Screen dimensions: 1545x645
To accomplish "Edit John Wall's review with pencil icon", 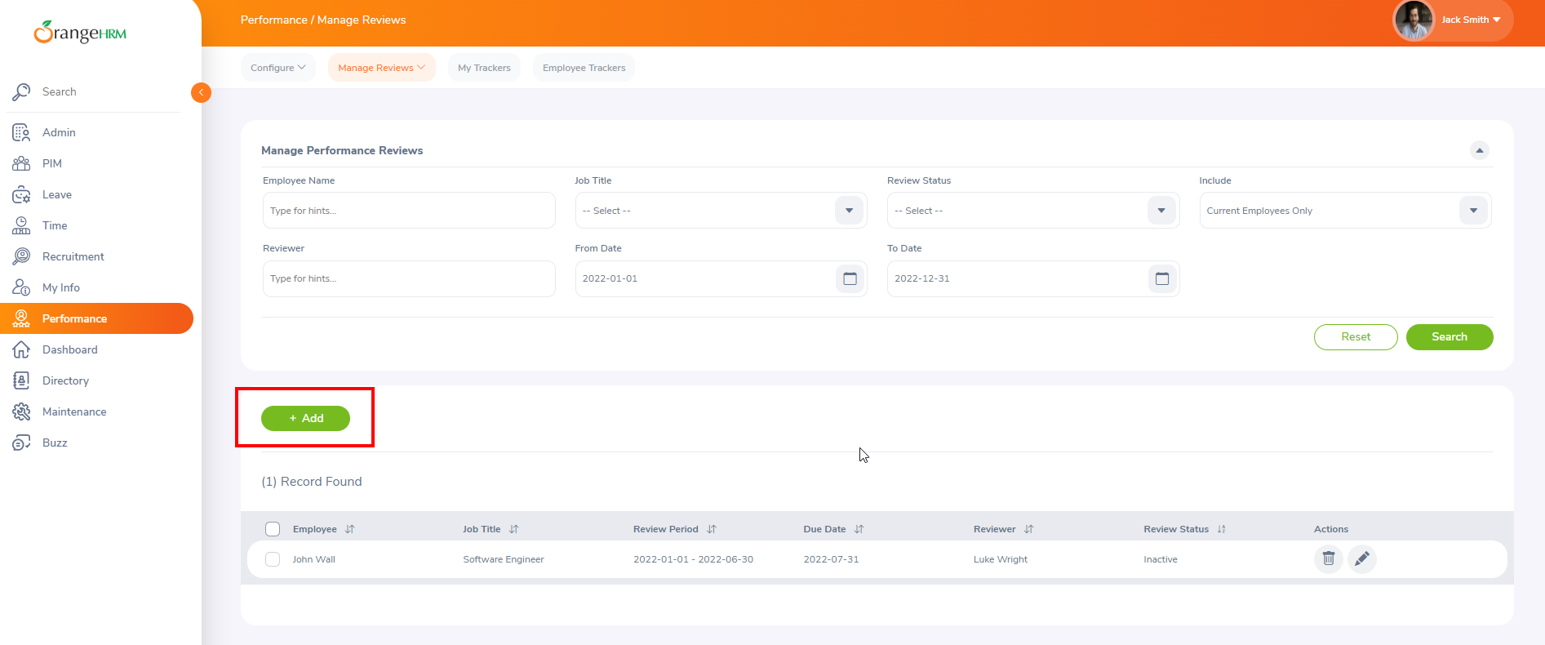I will tap(1362, 559).
